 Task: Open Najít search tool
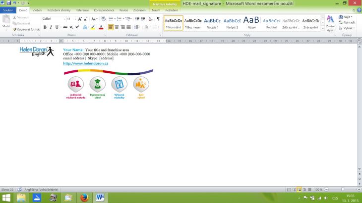click(345, 17)
